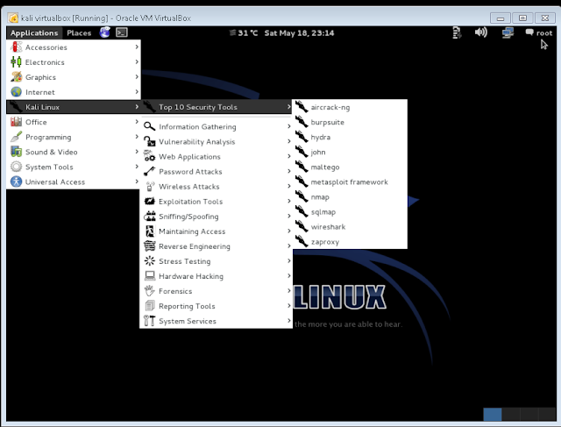
Task: Click the Maintaining Access icon
Action: (x=150, y=231)
